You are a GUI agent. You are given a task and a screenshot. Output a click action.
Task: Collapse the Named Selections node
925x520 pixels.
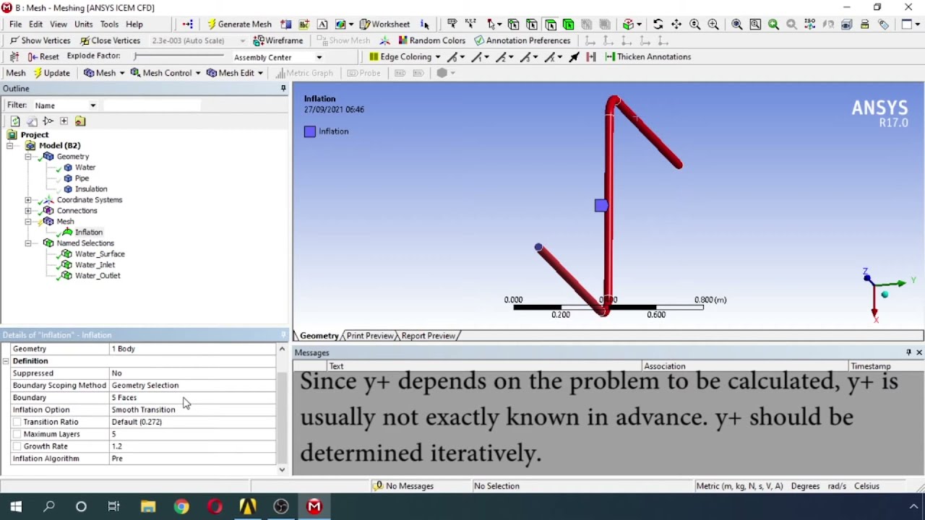point(28,243)
